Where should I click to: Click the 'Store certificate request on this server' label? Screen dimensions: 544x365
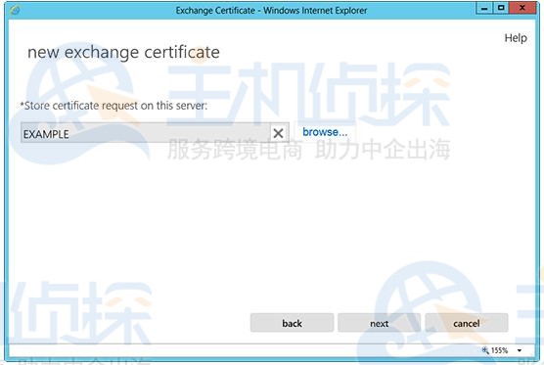(x=113, y=106)
